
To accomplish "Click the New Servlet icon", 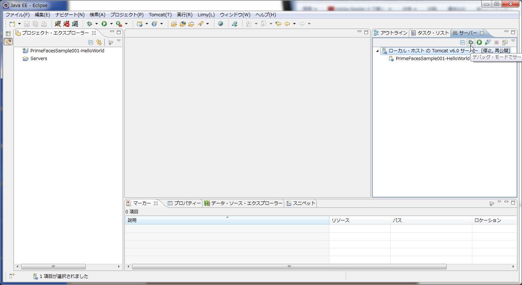I will pos(154,24).
